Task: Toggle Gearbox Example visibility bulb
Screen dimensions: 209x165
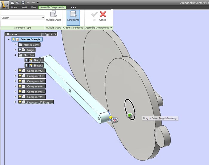Action: pos(13,39)
